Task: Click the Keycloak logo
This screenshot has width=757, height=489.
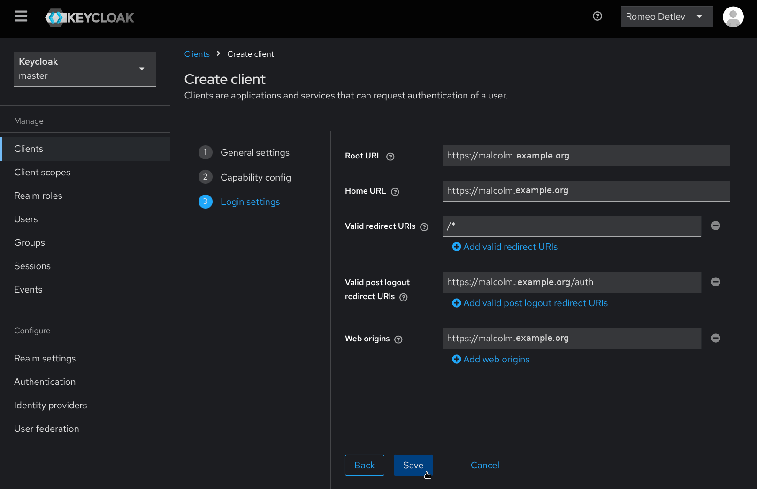Action: click(90, 18)
